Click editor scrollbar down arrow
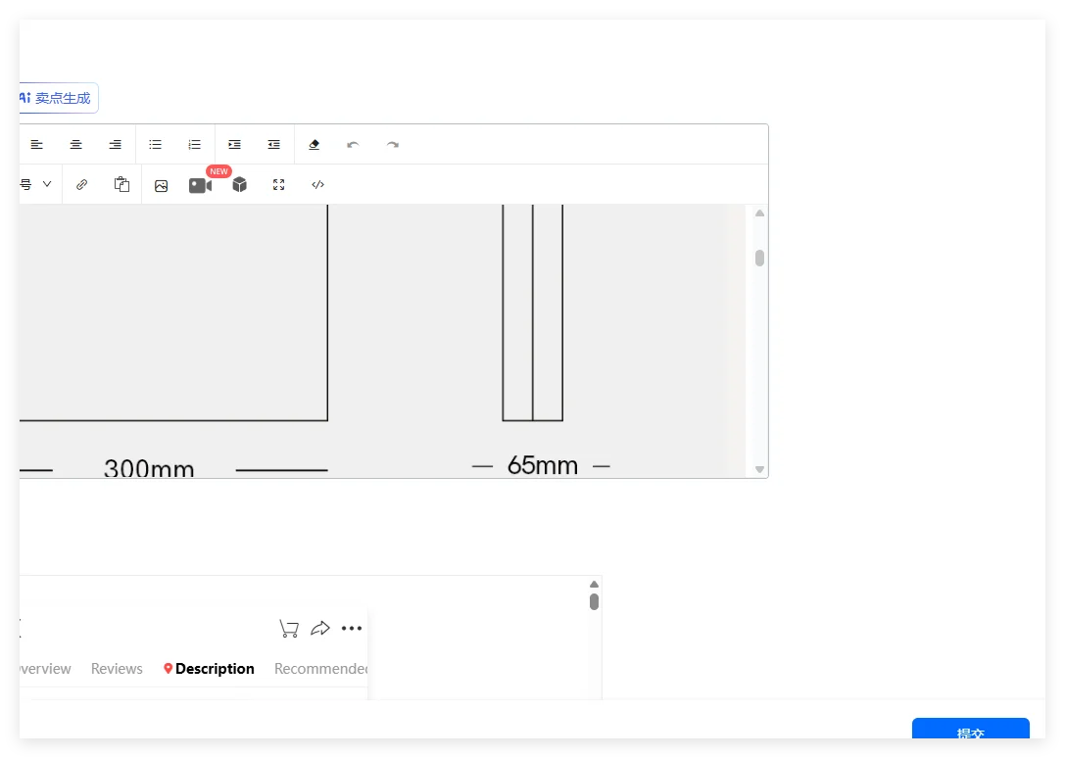The width and height of the screenshot is (1065, 758). tap(760, 469)
